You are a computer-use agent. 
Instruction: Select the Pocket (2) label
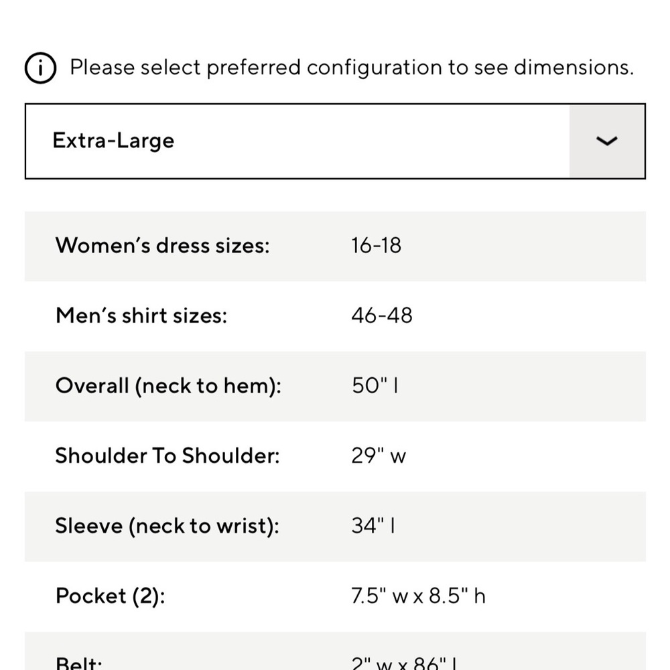(x=111, y=596)
